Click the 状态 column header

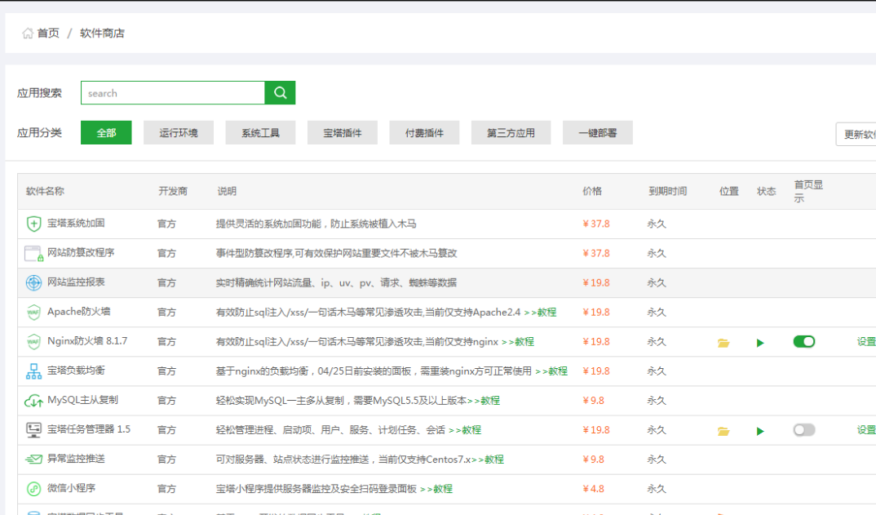point(767,191)
